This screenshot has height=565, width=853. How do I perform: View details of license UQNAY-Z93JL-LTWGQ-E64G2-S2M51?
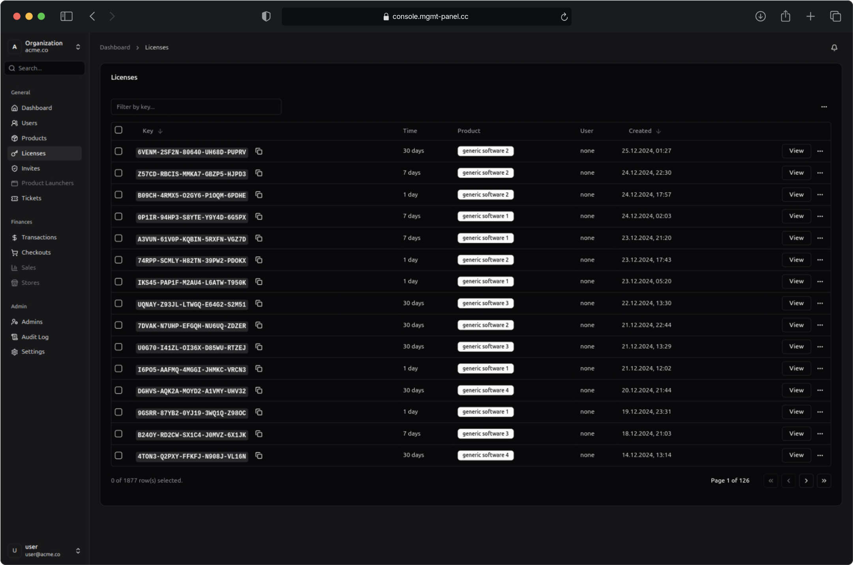point(796,303)
